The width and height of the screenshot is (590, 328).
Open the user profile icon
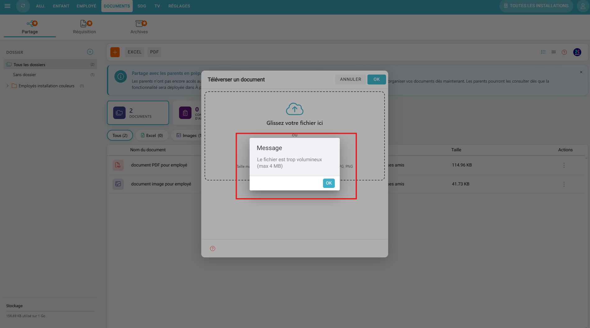pyautogui.click(x=583, y=6)
